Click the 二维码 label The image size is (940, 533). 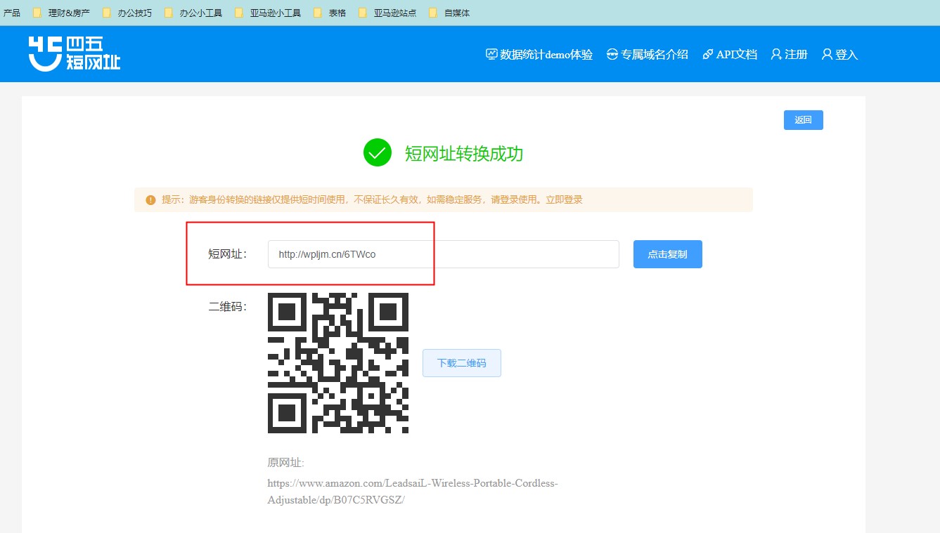pyautogui.click(x=228, y=306)
